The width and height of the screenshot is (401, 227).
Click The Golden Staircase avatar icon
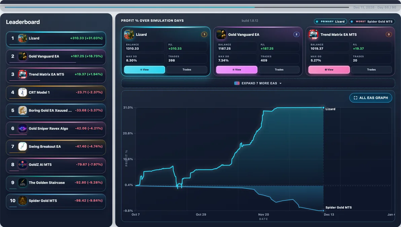pos(23,183)
